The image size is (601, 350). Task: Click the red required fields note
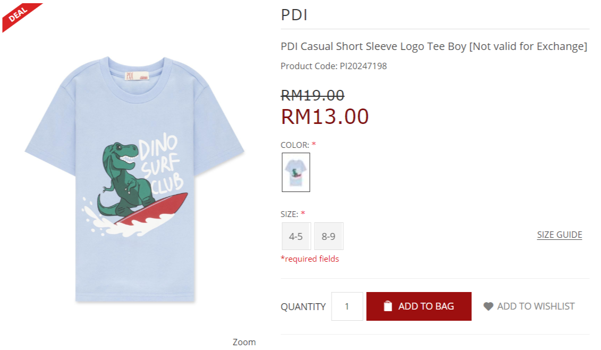pyautogui.click(x=310, y=259)
